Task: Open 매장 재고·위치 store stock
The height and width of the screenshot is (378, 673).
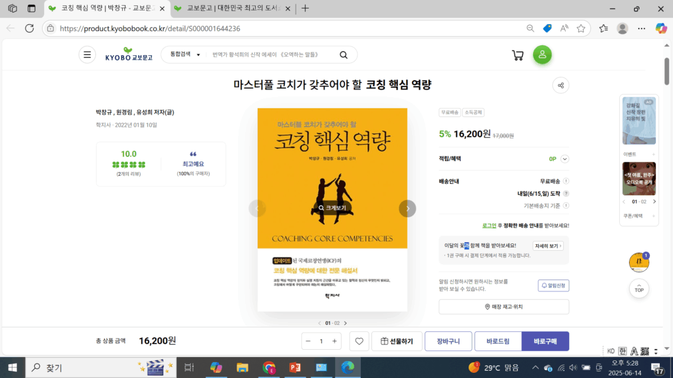Action: pyautogui.click(x=503, y=307)
